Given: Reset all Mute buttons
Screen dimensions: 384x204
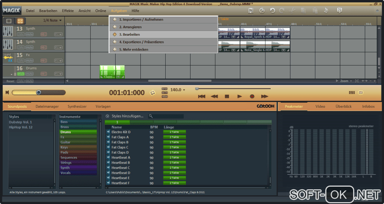Looking at the screenshot, I should (x=29, y=81).
